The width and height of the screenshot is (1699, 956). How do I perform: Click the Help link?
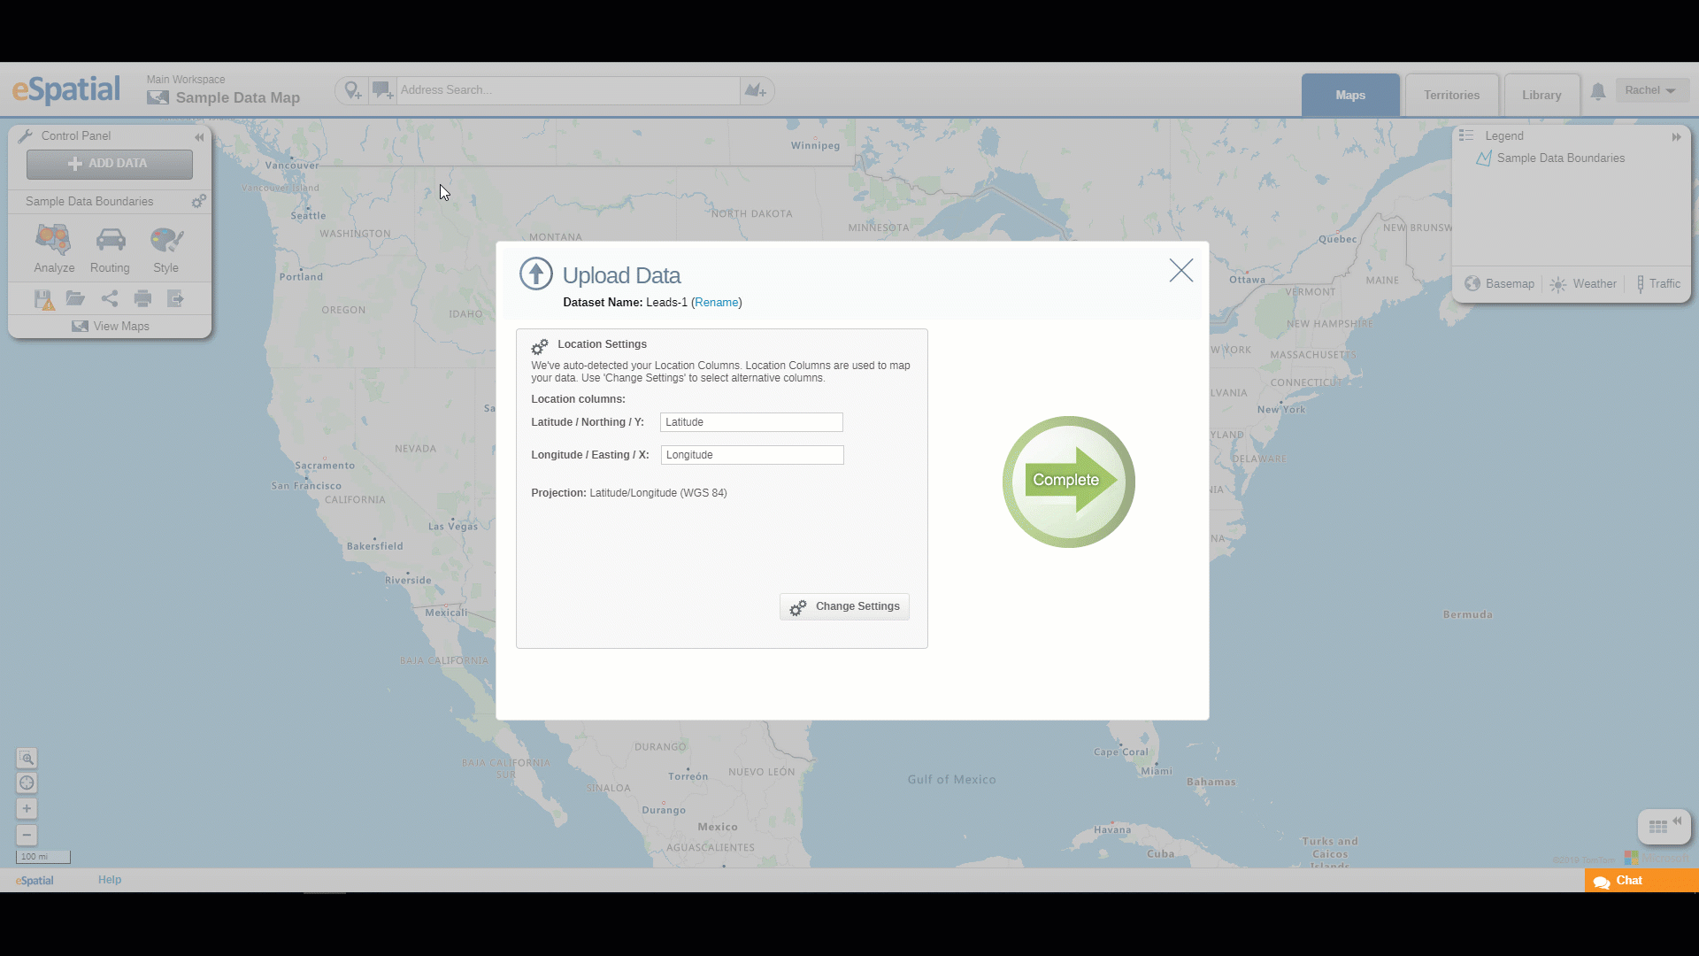[x=110, y=880]
